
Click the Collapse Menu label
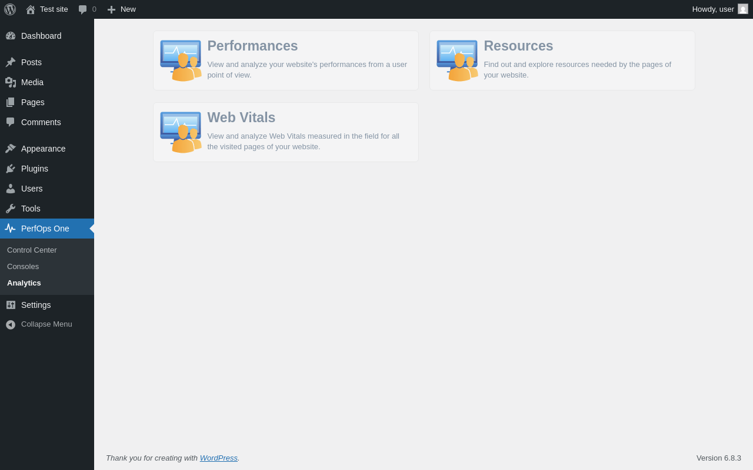point(46,324)
